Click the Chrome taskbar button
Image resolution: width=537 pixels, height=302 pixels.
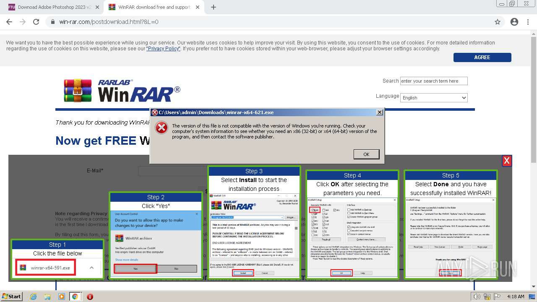click(x=75, y=297)
